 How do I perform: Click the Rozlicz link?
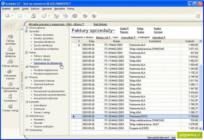point(158,28)
